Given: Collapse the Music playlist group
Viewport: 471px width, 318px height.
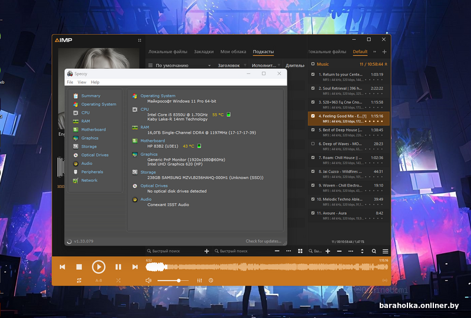Looking at the screenshot, I should click(387, 64).
